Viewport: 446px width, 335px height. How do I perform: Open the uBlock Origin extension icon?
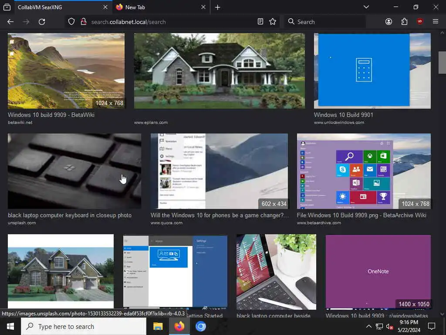[420, 22]
